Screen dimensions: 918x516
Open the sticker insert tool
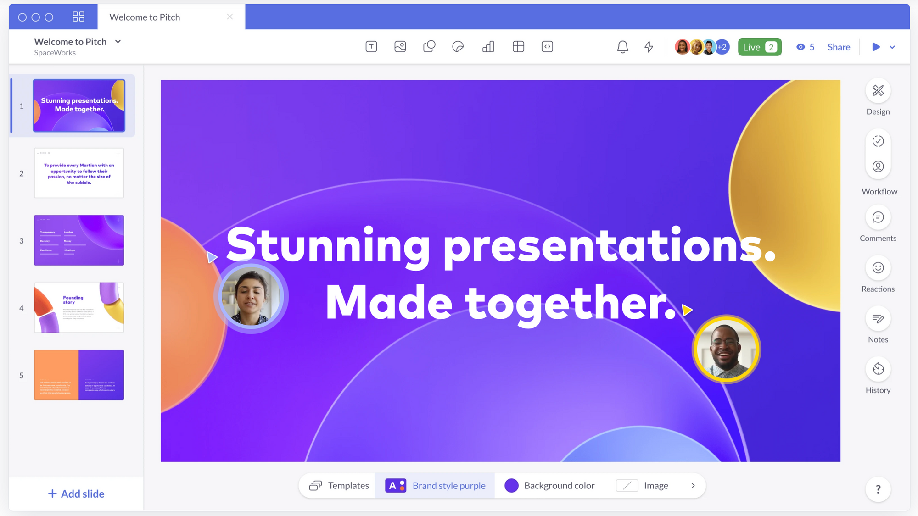[458, 47]
